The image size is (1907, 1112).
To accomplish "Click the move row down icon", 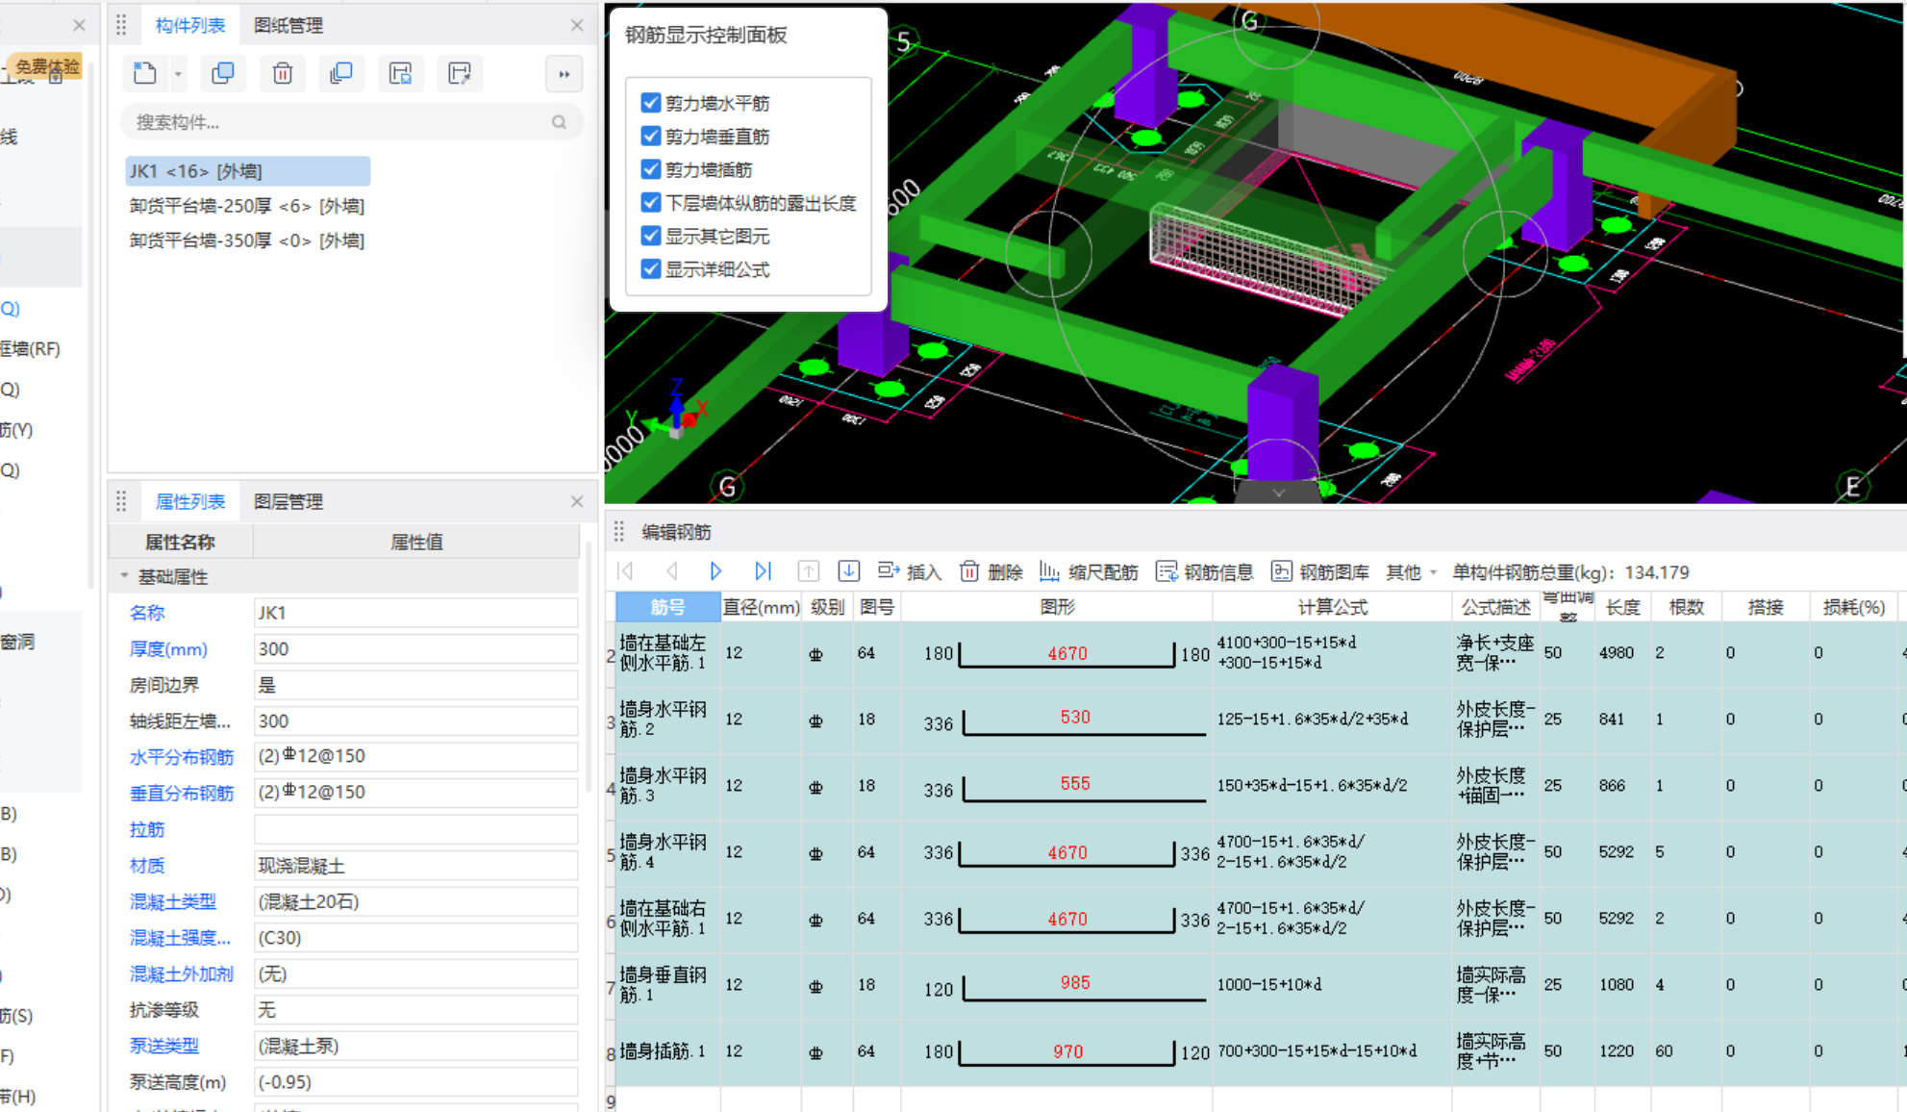I will point(849,571).
